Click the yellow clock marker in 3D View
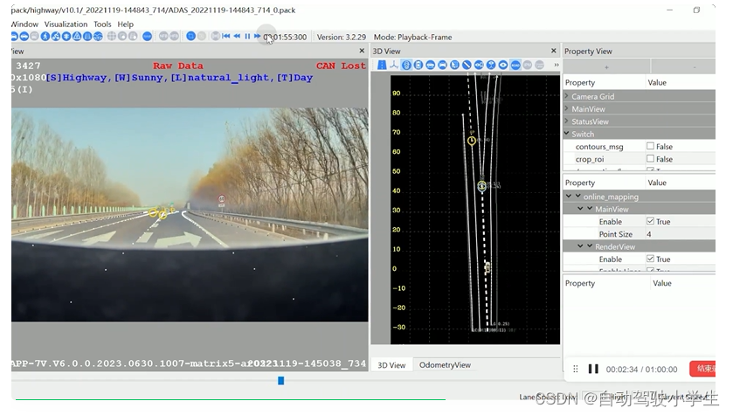Viewport: 733px width, 415px height. pos(472,140)
